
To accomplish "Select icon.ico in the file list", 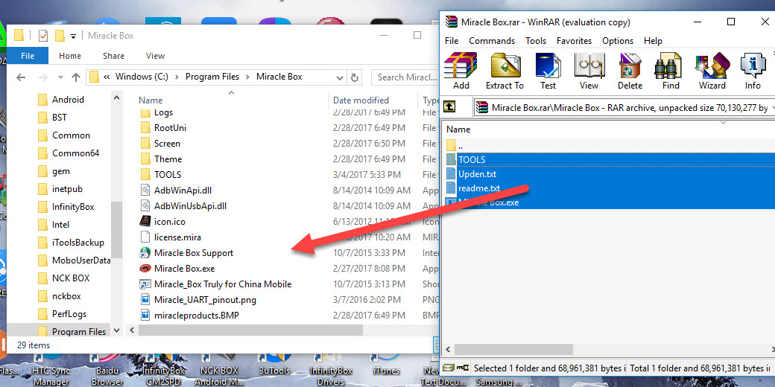I will [x=162, y=222].
